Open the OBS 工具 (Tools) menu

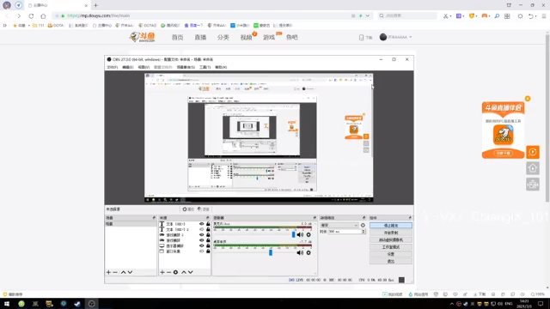tap(205, 67)
